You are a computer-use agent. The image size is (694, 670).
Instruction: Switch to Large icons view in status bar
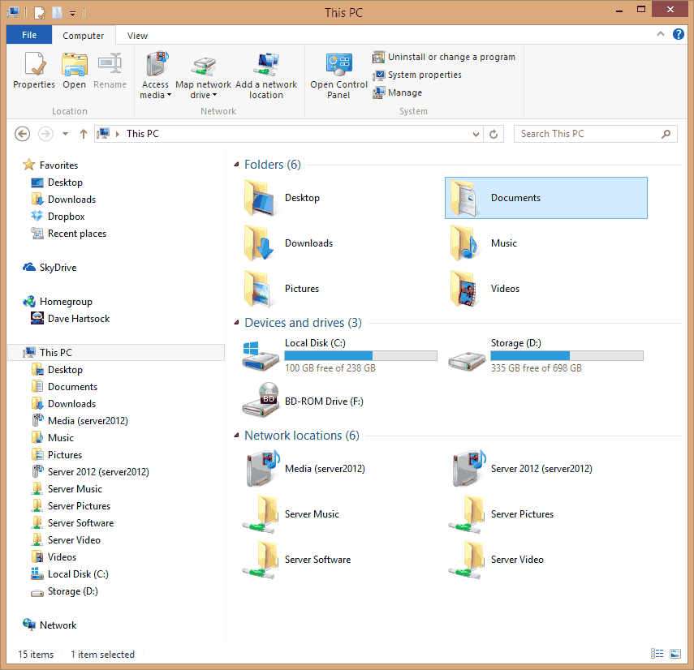point(675,654)
